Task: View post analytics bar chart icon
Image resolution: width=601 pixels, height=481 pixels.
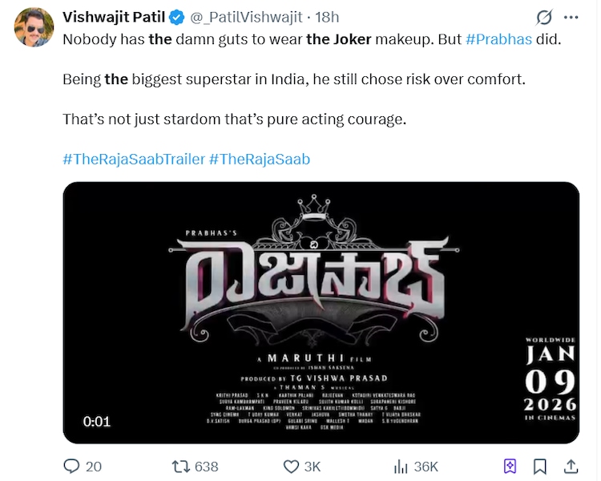Action: click(401, 466)
